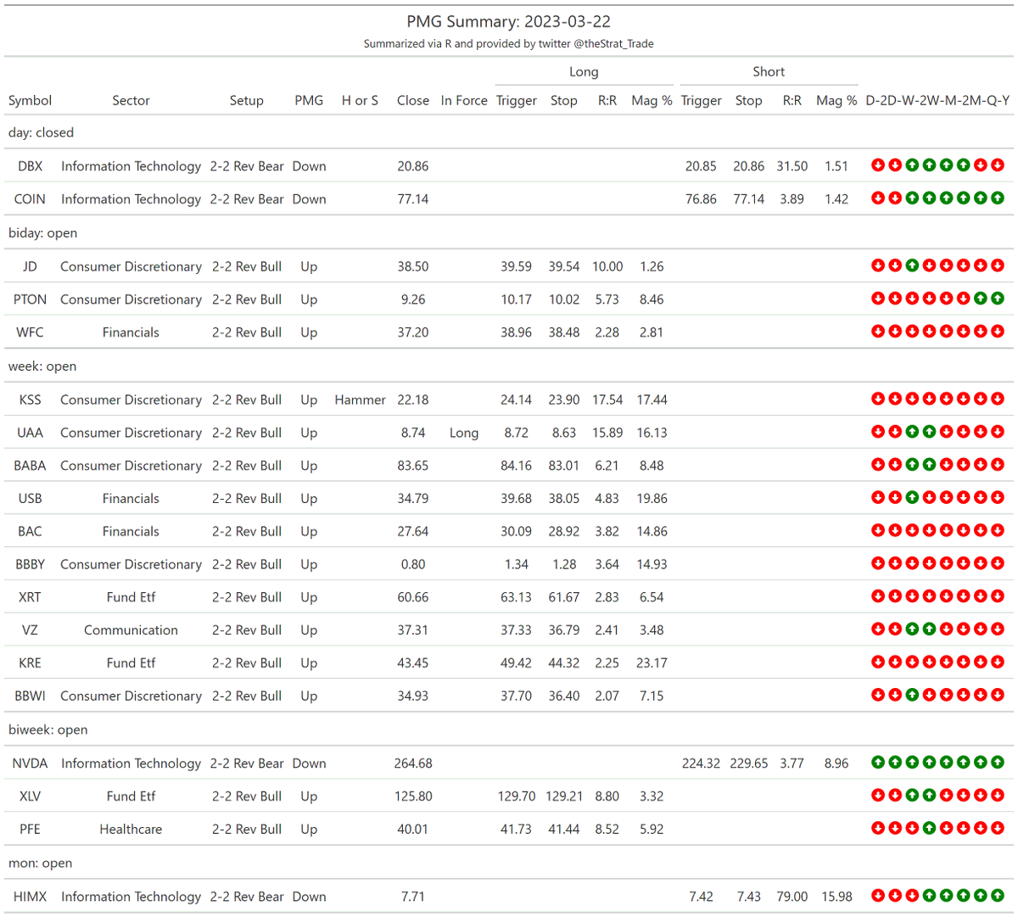Click the Short group header
1018x917 pixels.
tap(769, 72)
